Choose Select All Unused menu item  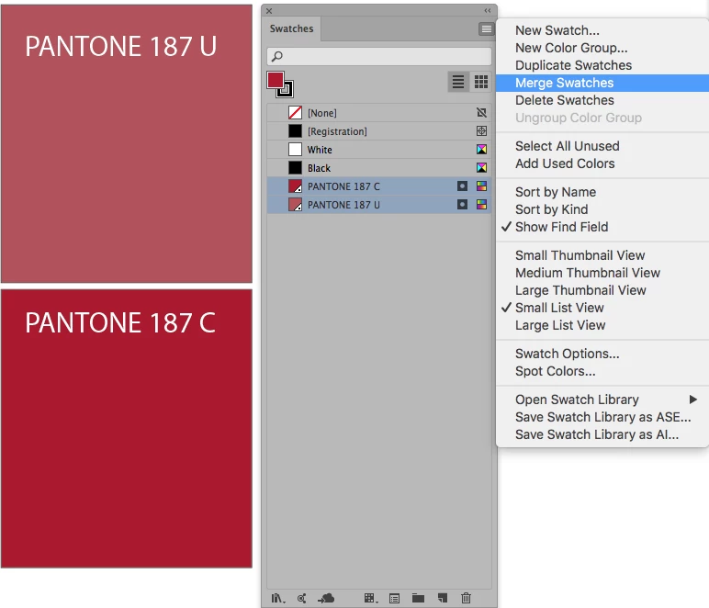tap(602, 146)
